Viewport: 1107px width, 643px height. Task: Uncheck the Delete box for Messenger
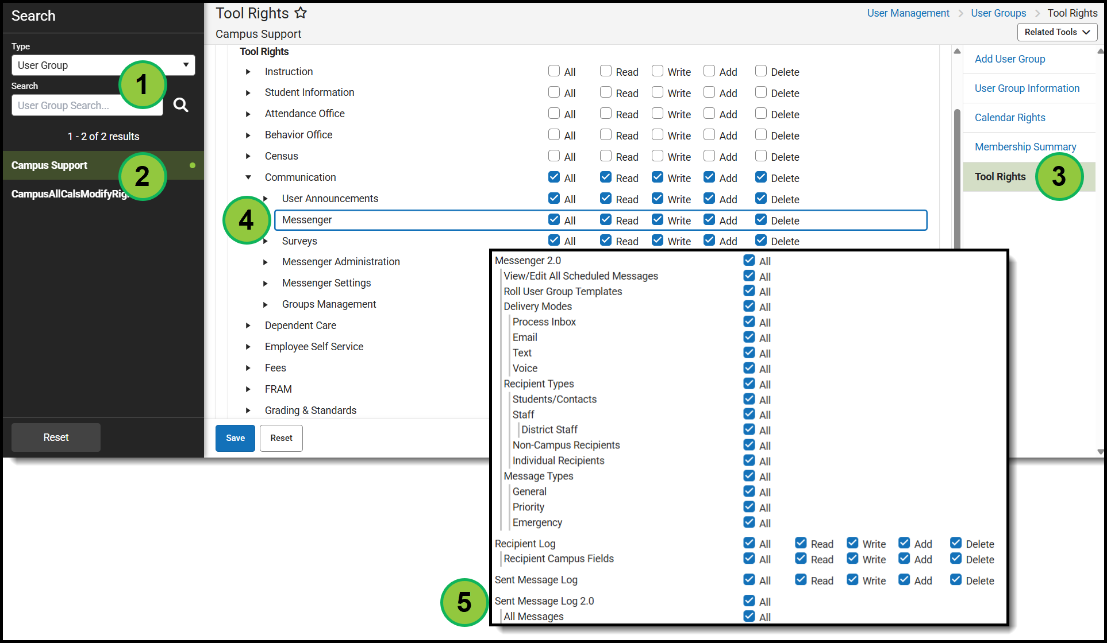click(x=761, y=220)
